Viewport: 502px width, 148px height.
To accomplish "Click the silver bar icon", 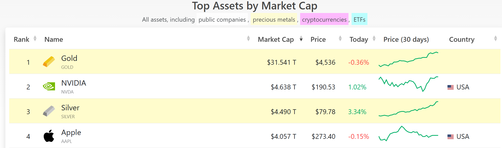I will point(49,111).
